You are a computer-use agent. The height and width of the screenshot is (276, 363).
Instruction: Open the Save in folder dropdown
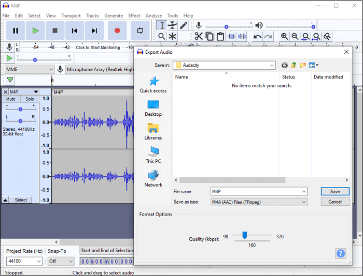(x=272, y=65)
